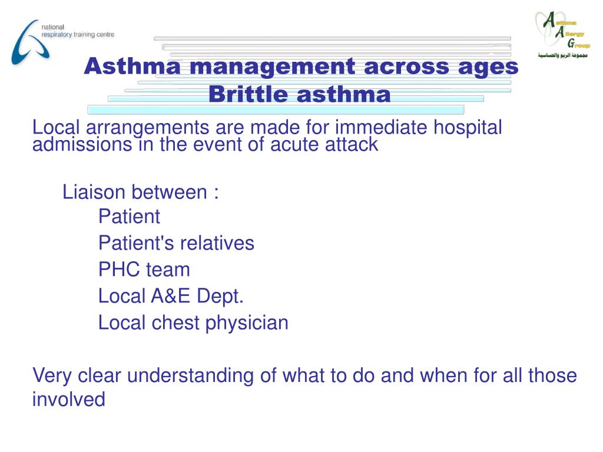Image resolution: width=603 pixels, height=452 pixels.
Task: Select the 'PHC team' list item
Action: (x=144, y=270)
